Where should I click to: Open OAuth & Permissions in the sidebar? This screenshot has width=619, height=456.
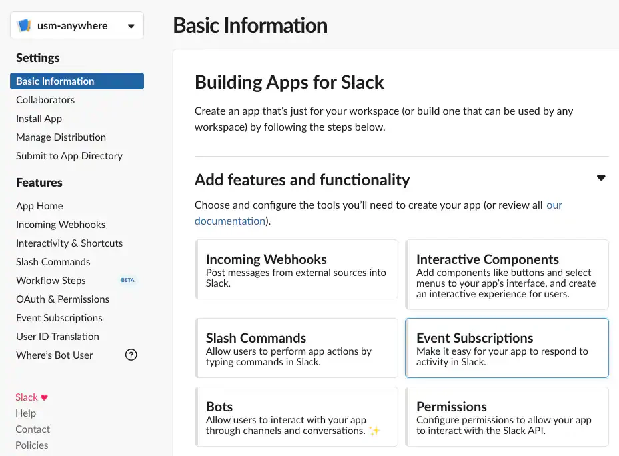[x=63, y=299]
